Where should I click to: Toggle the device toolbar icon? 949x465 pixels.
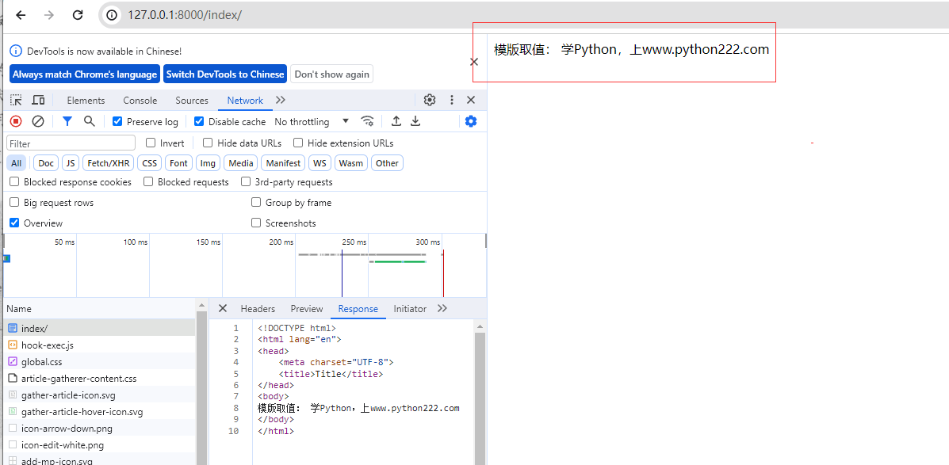pos(38,101)
